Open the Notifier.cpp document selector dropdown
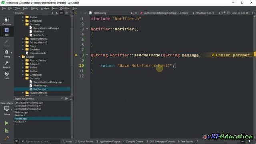 pos(113,13)
